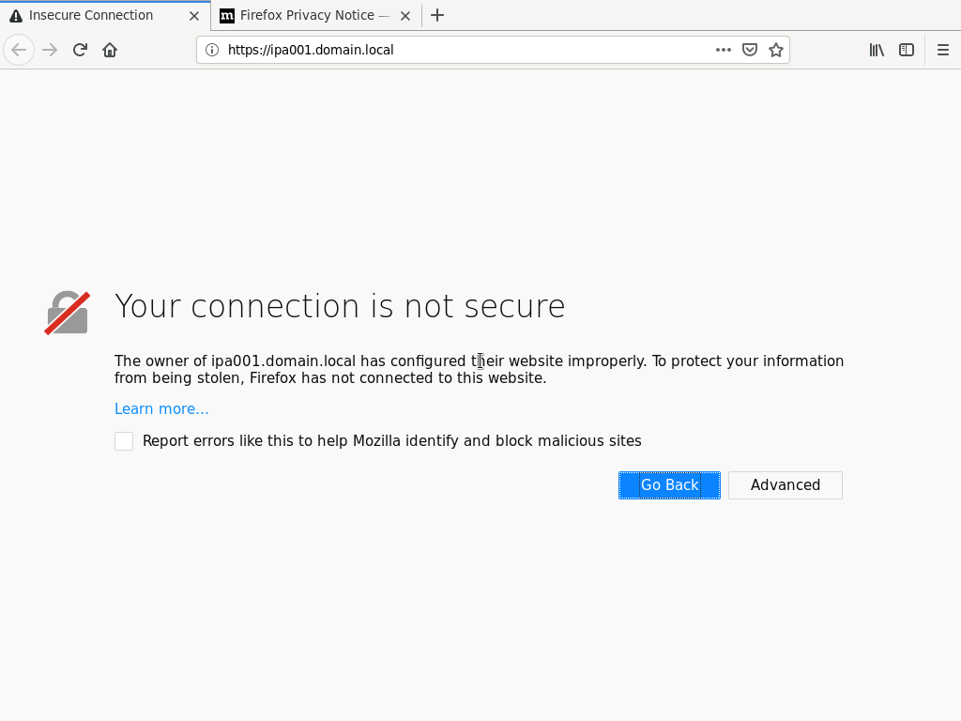Switch to Firefox Privacy Notice tab
Screen dimensions: 961x721
[316, 15]
